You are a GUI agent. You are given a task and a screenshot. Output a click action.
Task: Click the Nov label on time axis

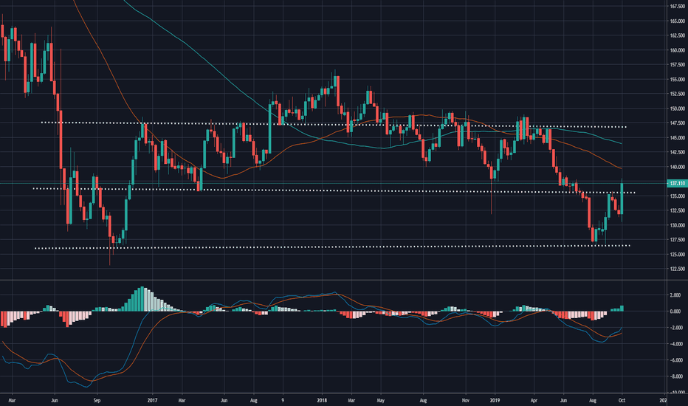(x=466, y=400)
